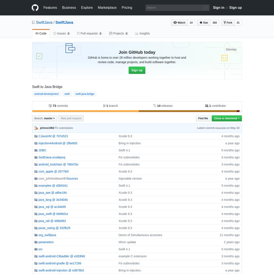This screenshot has height=274, width=274.
Task: View the 282 stargazers count
Action: tap(215, 23)
